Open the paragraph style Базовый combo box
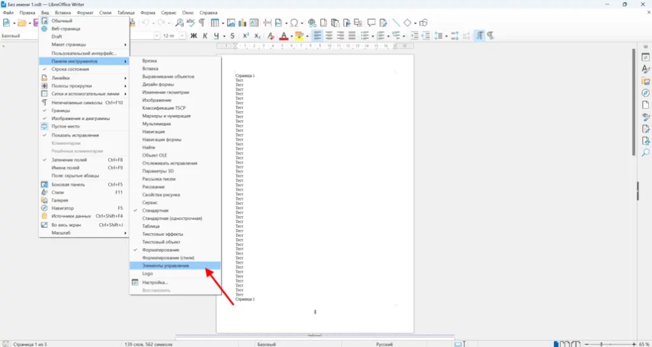 pos(20,36)
